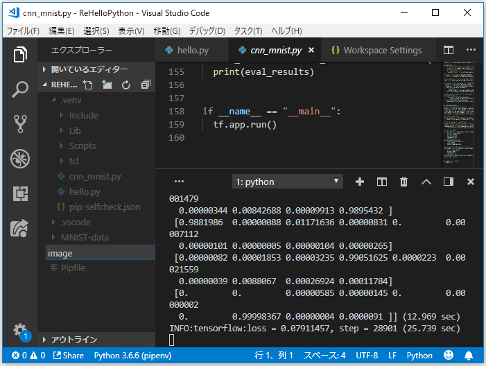
Task: Open the Explorer view in activity bar
Action: point(20,54)
